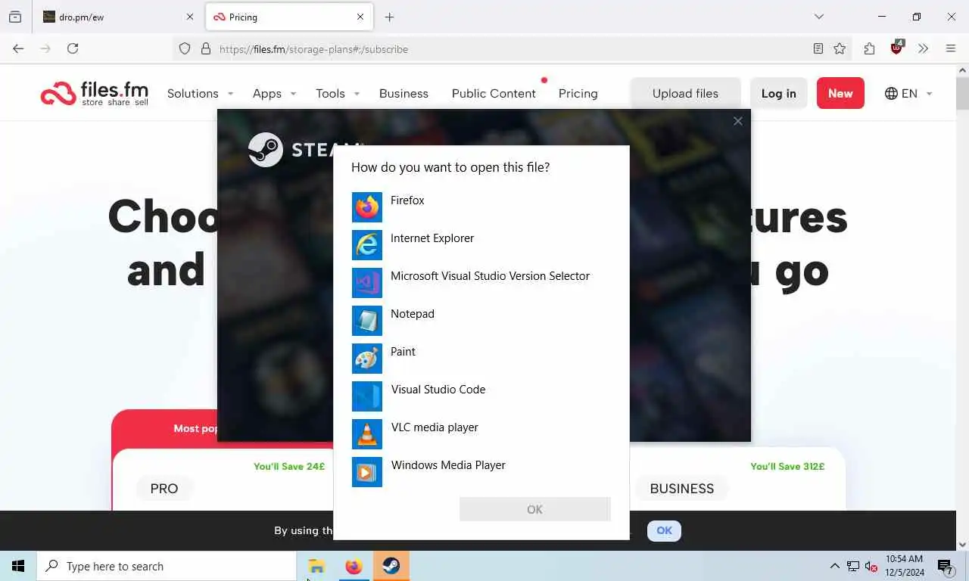This screenshot has width=969, height=581.
Task: Reload the current page
Action: coord(73,48)
